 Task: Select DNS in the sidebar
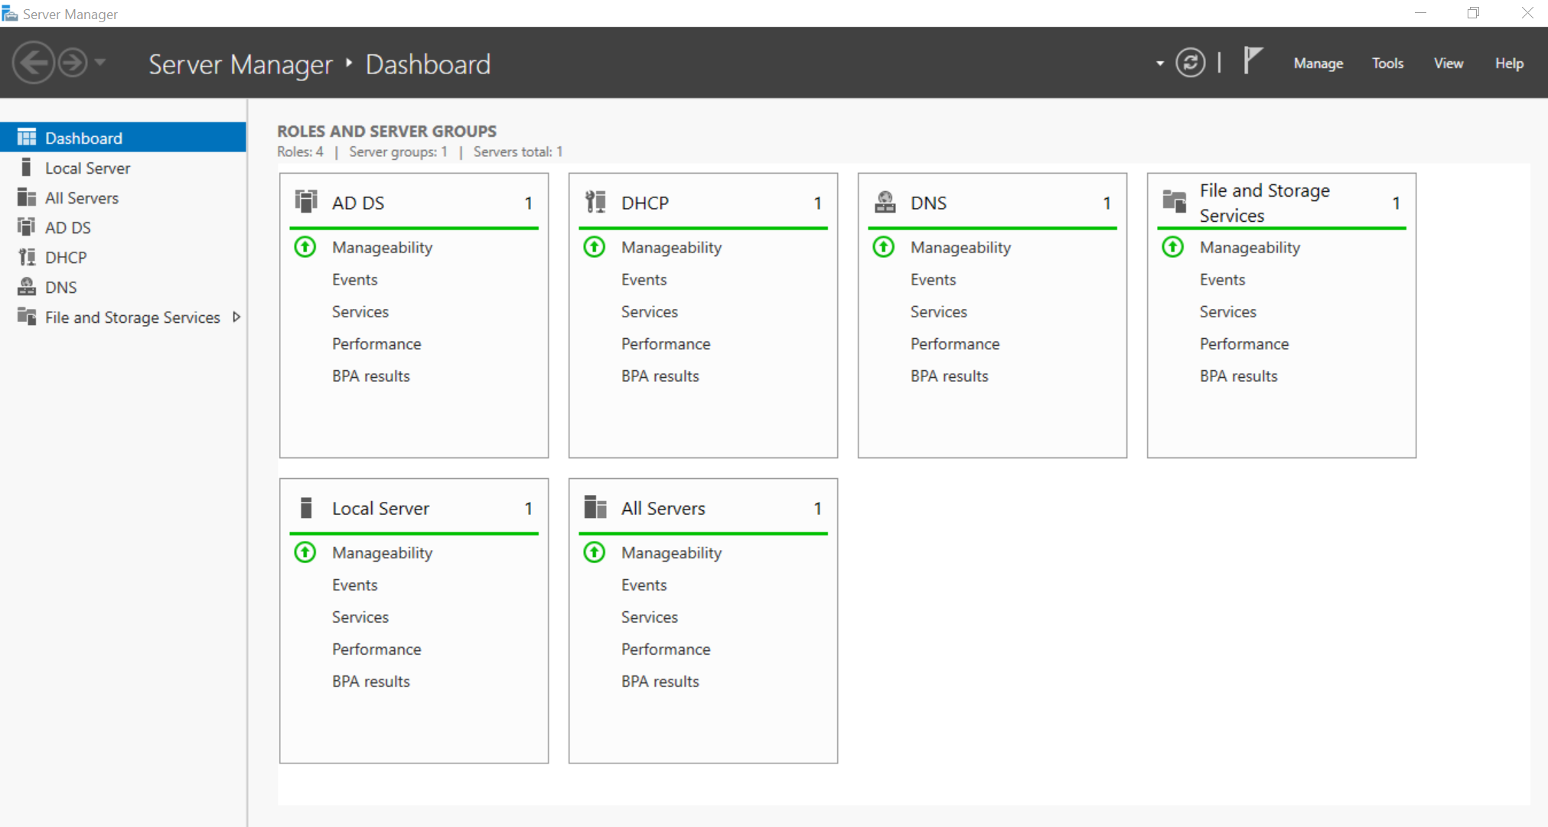click(123, 287)
